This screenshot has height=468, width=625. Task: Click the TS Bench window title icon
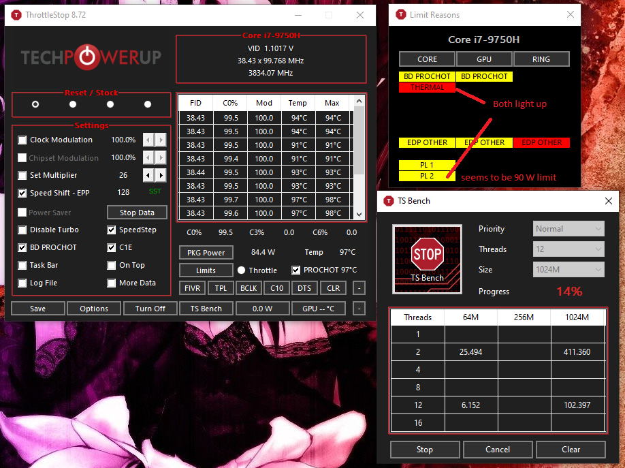(x=389, y=201)
